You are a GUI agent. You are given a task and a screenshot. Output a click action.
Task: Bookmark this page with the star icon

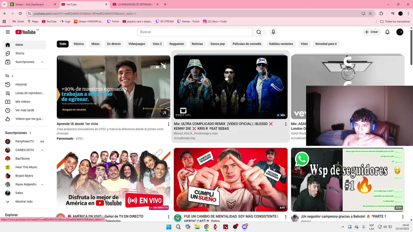(x=370, y=14)
